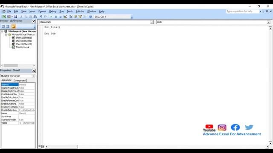Screen dimensions: 273x153
Task: Click the Find binoculars icon
Action: coord(35,17)
